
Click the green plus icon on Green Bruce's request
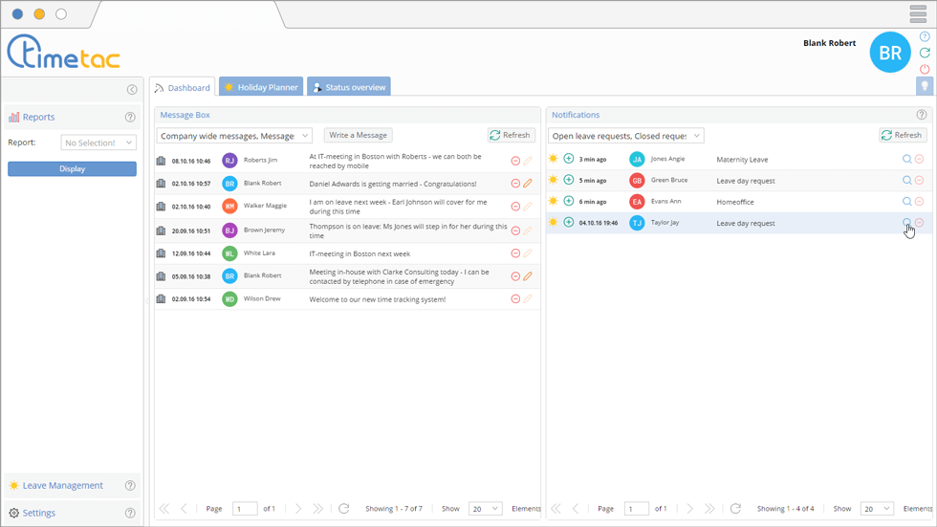[x=569, y=180]
